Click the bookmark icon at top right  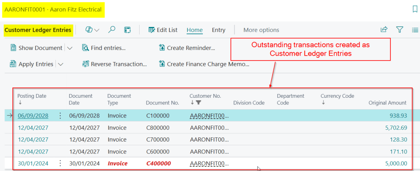point(415,9)
